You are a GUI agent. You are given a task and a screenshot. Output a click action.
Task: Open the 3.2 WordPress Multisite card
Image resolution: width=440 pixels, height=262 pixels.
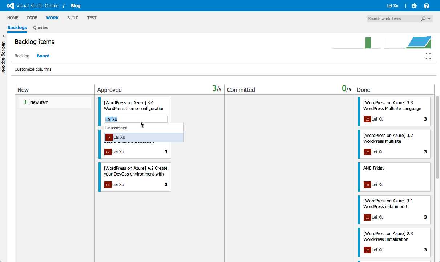394,144
